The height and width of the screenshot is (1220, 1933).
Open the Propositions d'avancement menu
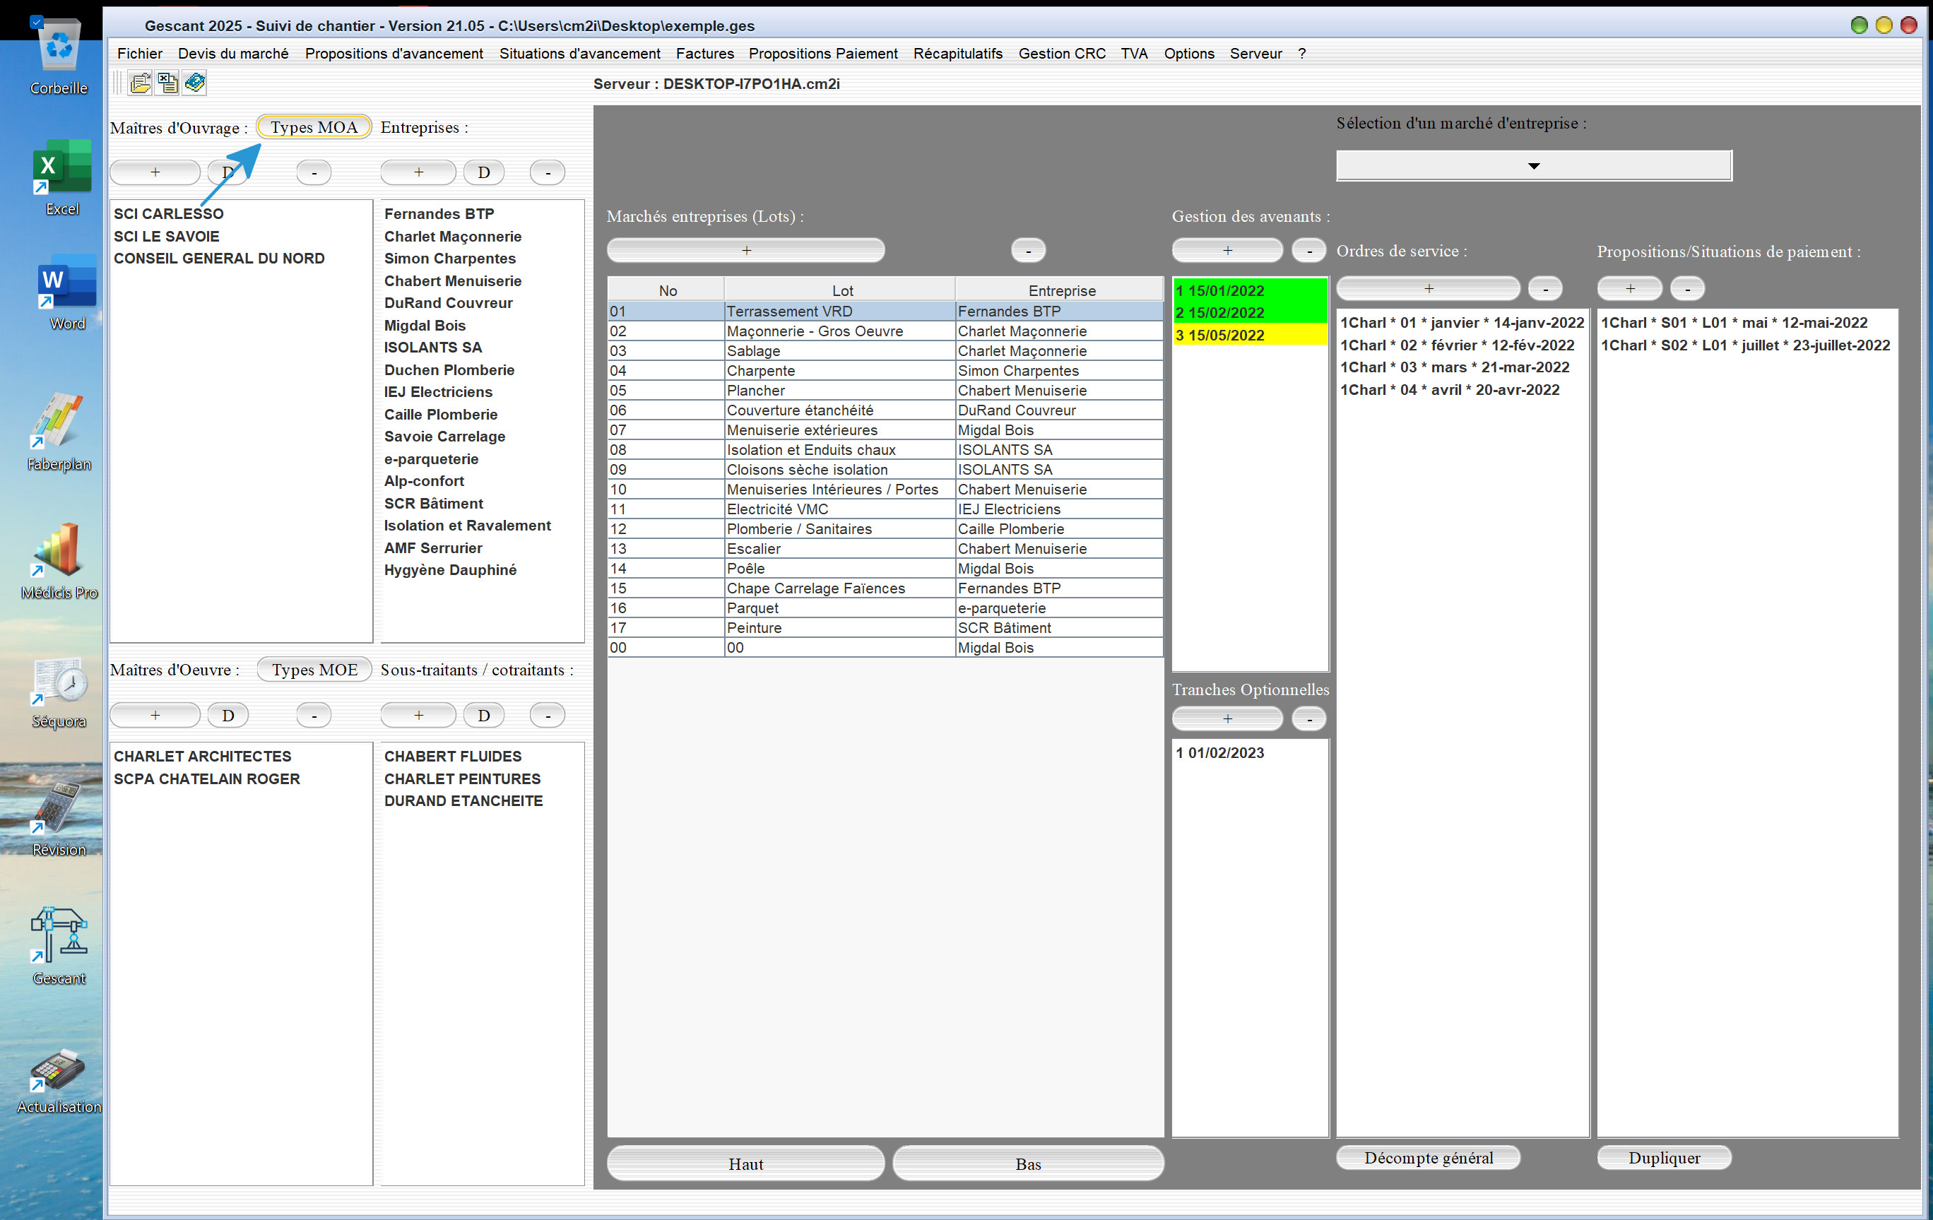point(394,54)
